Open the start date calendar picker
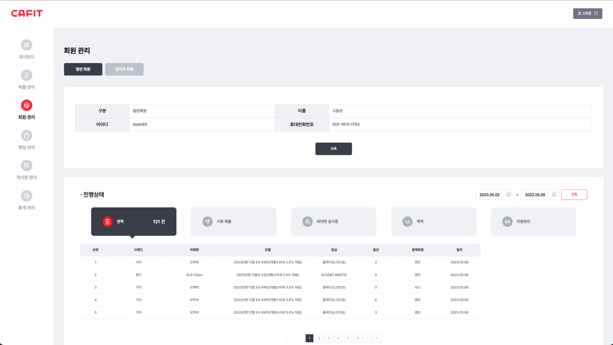Image resolution: width=613 pixels, height=345 pixels. coord(509,194)
